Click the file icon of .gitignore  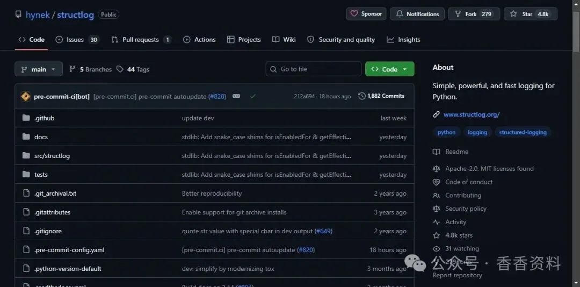coord(26,231)
